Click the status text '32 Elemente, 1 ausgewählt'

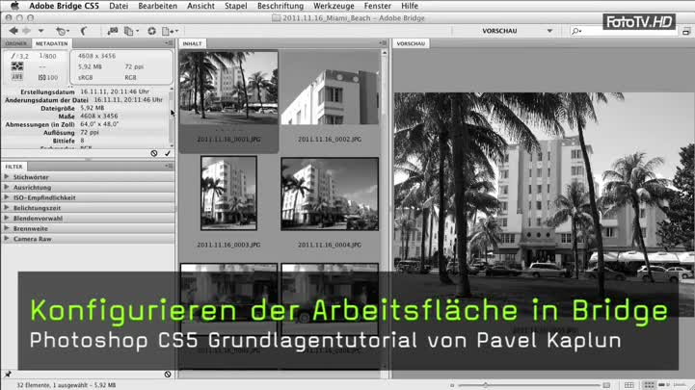point(57,385)
